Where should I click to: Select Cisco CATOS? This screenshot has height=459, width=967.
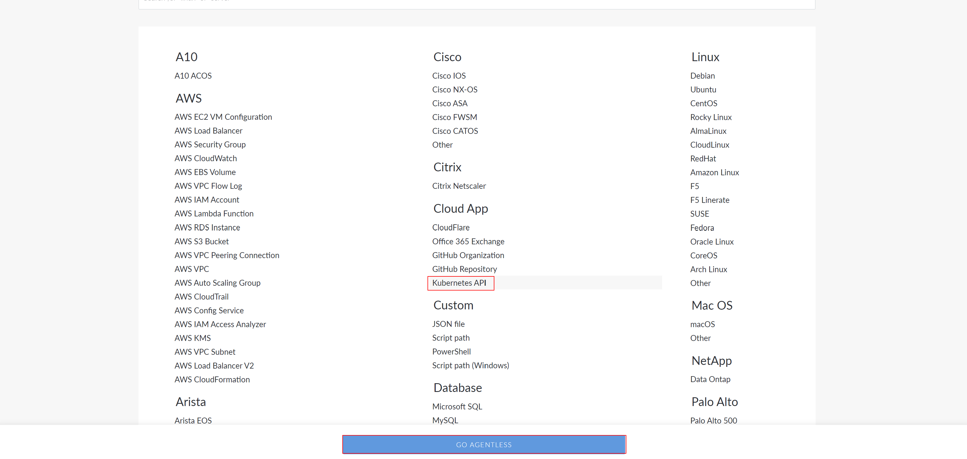pos(455,131)
